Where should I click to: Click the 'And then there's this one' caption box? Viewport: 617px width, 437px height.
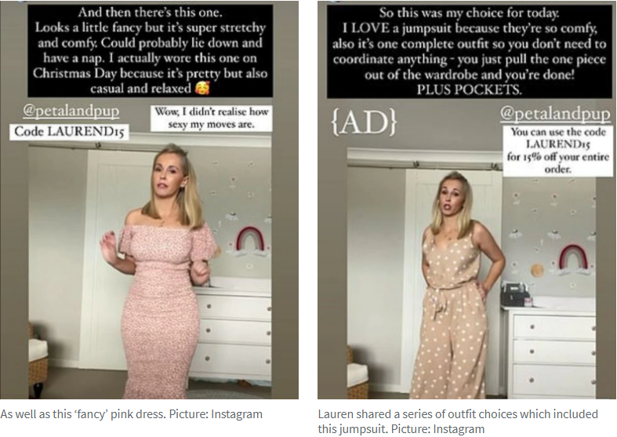click(x=150, y=50)
